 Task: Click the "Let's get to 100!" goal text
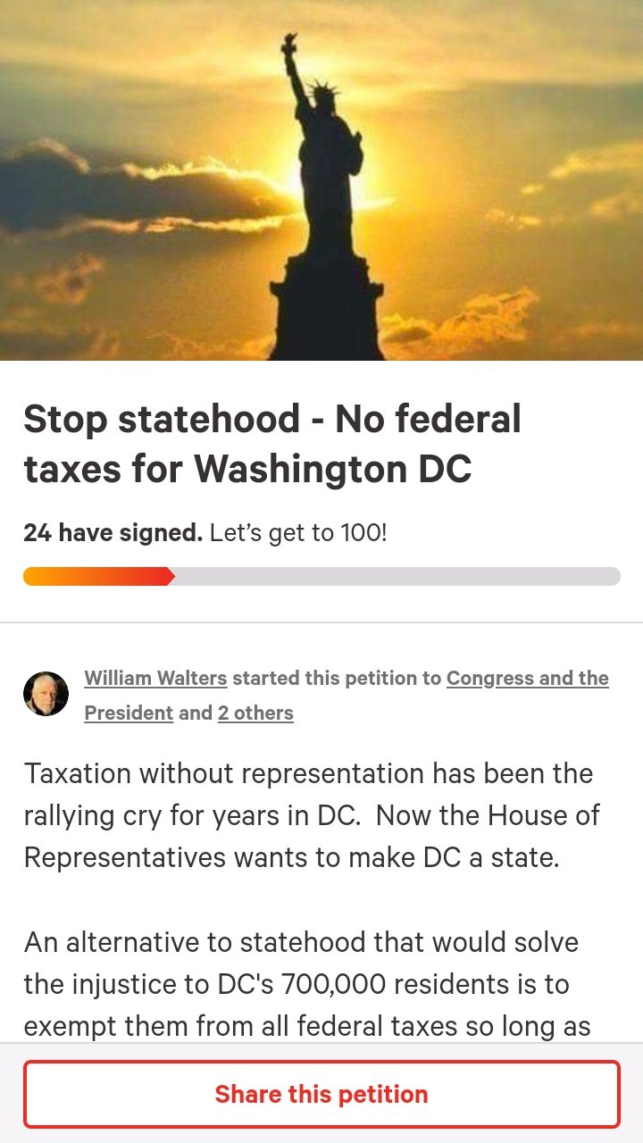point(299,533)
